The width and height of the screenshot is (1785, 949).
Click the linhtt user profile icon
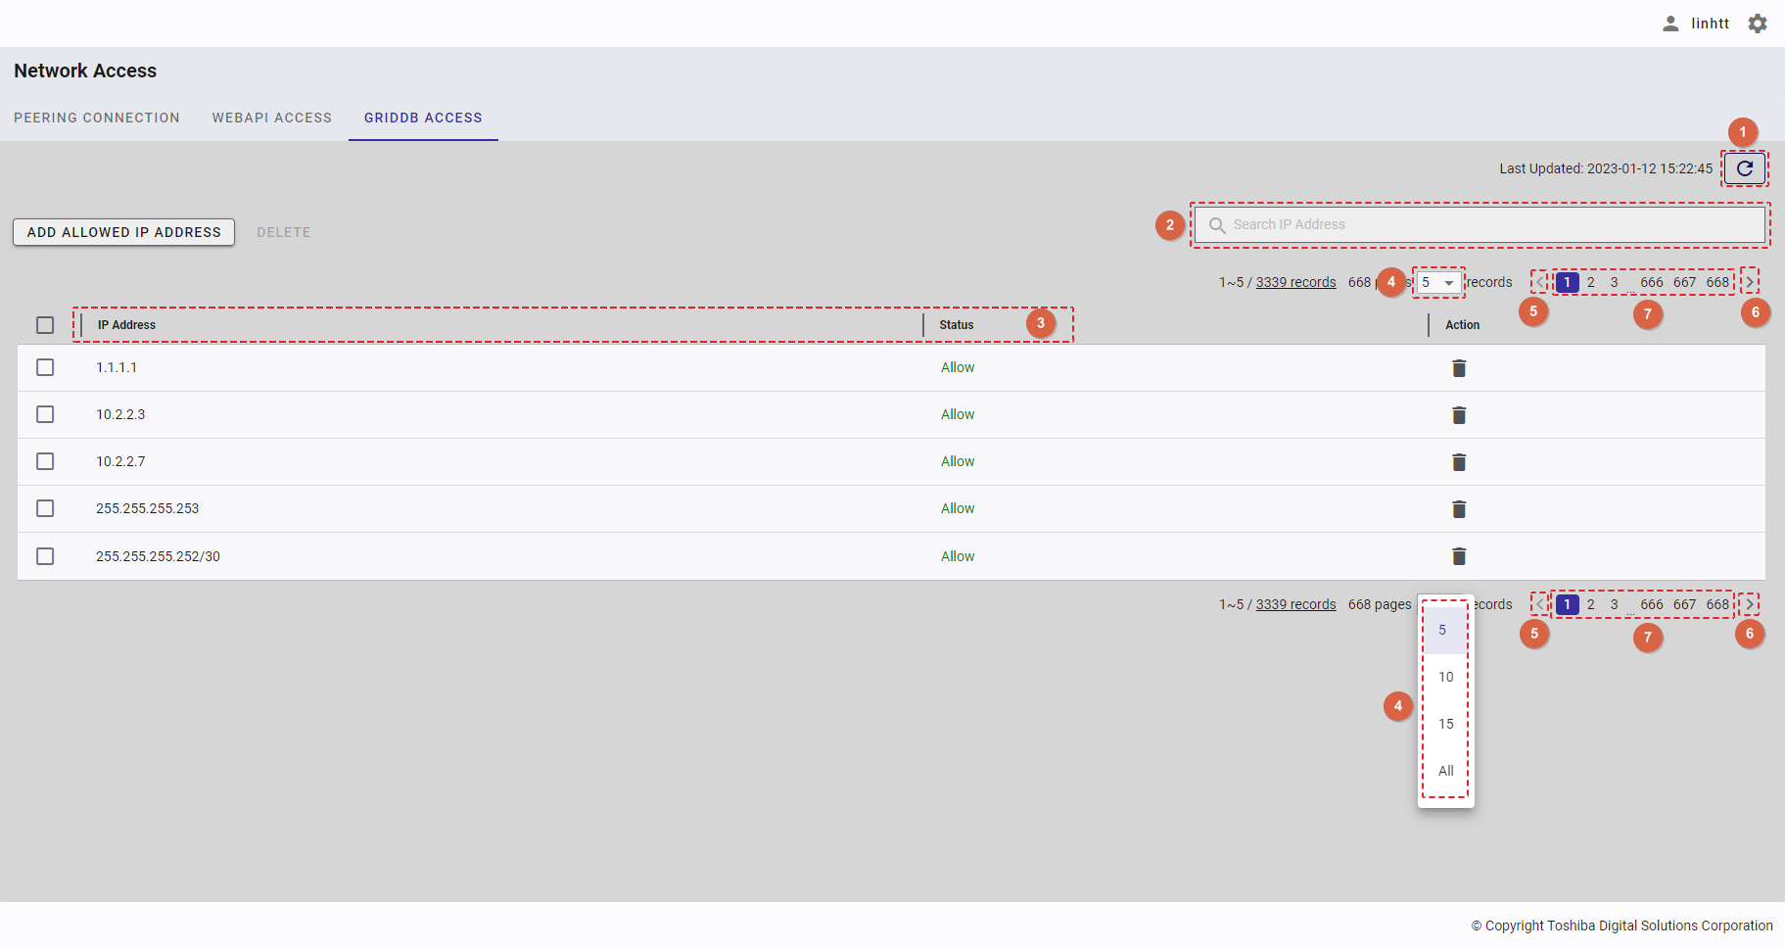coord(1670,24)
